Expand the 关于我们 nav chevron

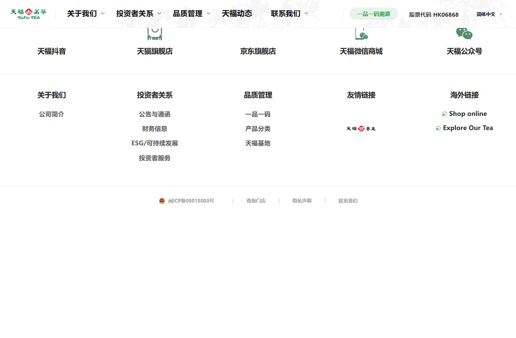click(103, 13)
